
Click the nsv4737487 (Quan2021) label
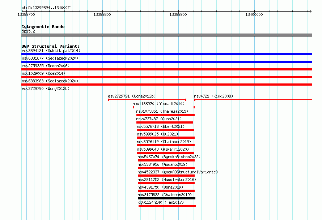(x=159, y=119)
